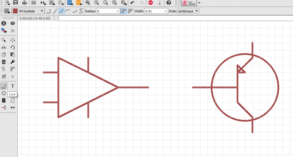Screen dimensions: 293x157
Task: Open the grid settings icon
Action: 7,11
